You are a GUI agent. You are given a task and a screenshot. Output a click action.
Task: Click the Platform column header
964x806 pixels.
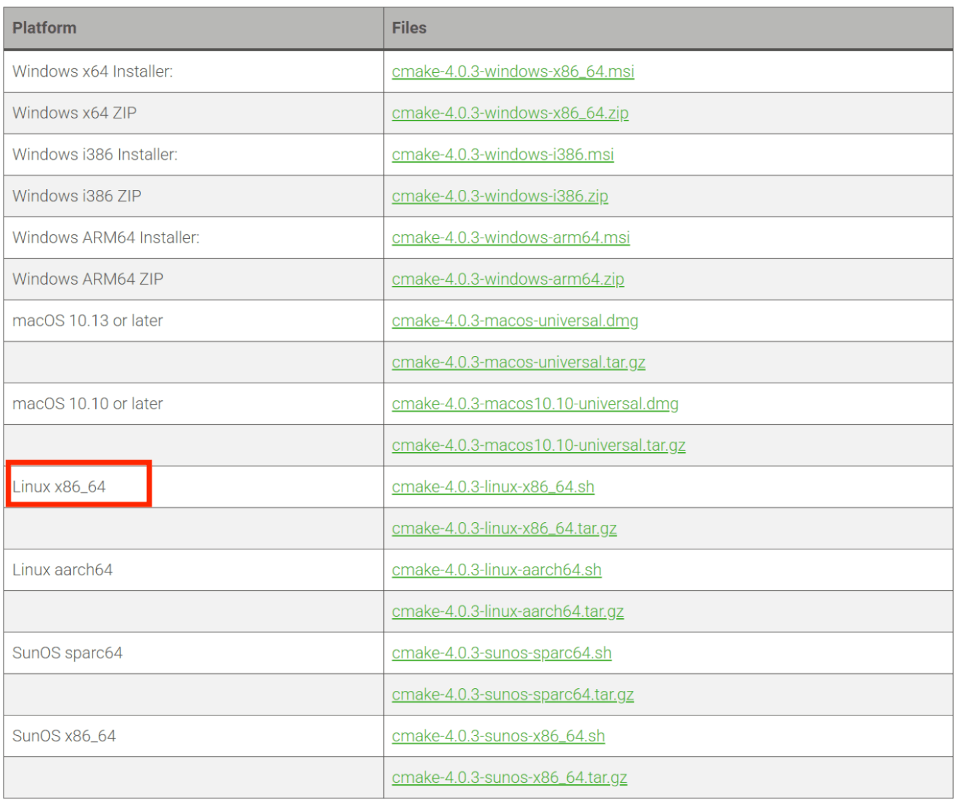[44, 28]
